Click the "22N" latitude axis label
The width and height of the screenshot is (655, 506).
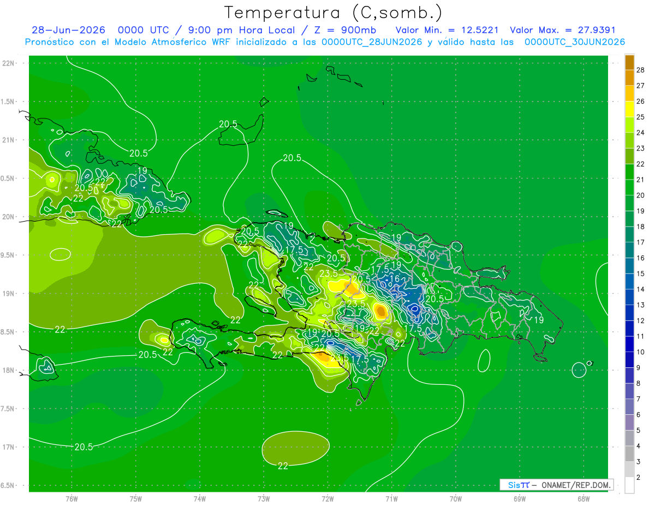[9, 63]
